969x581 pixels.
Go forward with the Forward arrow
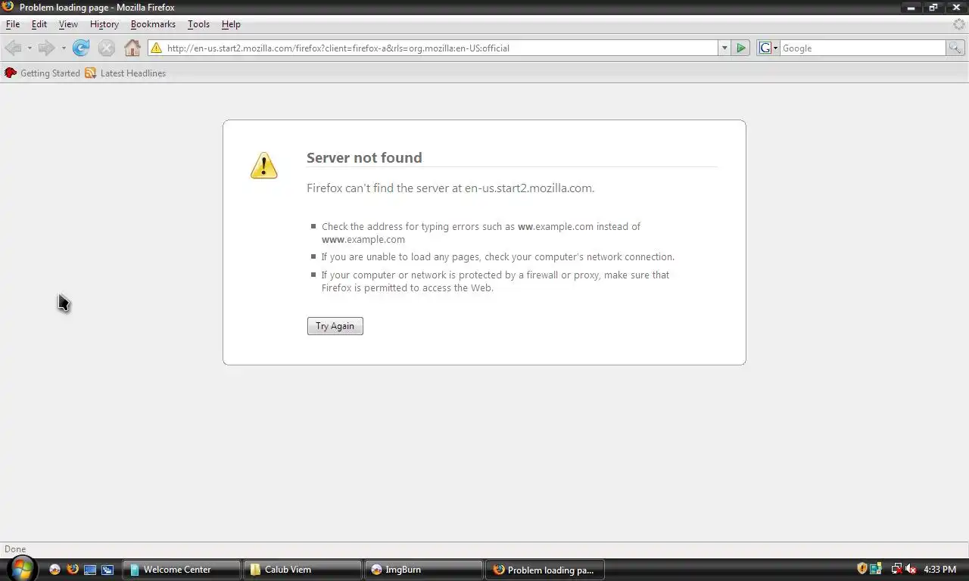pyautogui.click(x=46, y=48)
